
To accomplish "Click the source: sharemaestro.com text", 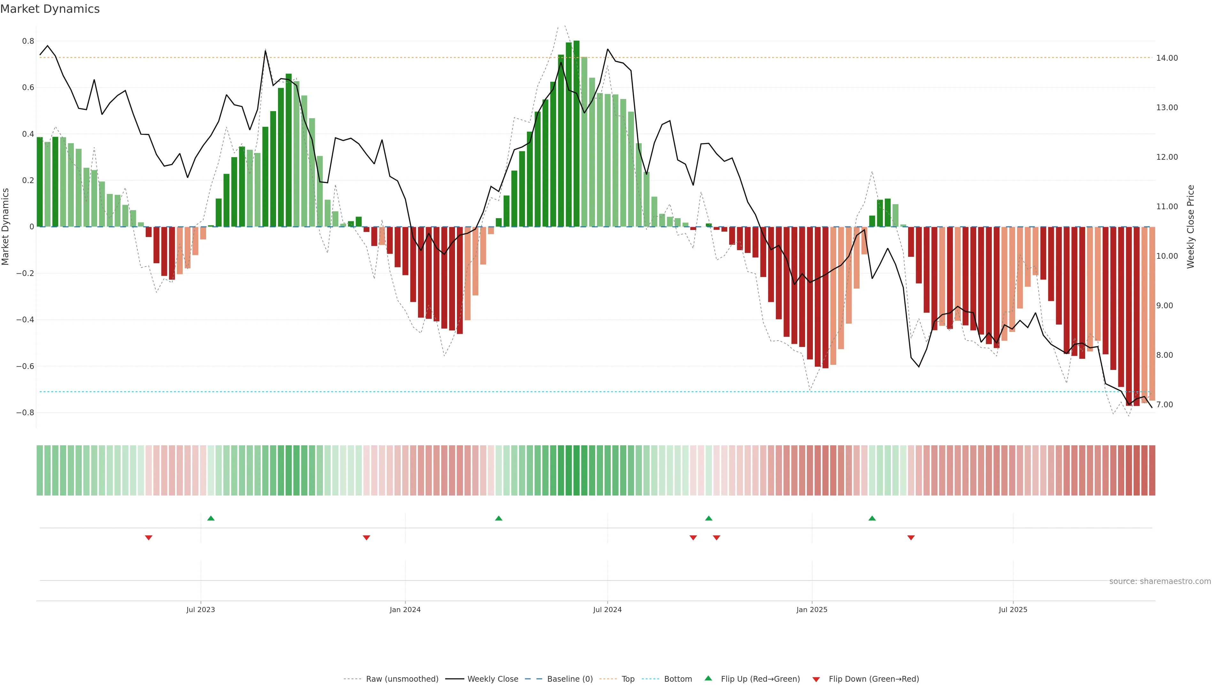I will coord(1160,581).
